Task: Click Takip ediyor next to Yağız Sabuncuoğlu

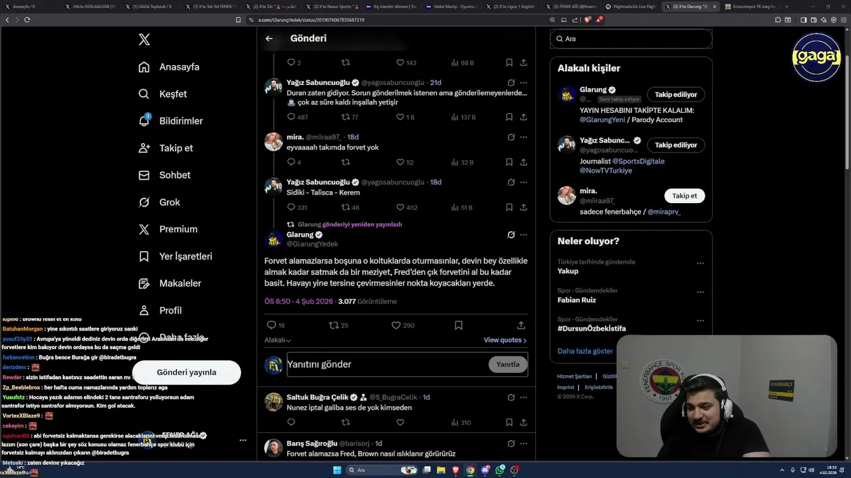Action: click(676, 145)
